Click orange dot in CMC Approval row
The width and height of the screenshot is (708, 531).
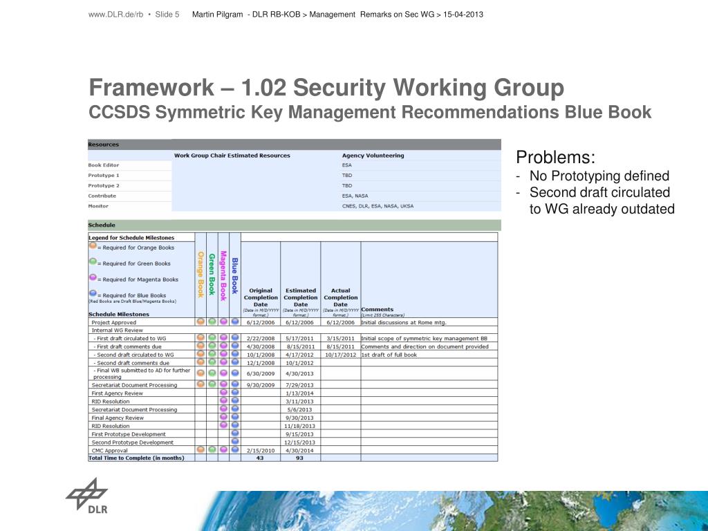(x=201, y=449)
